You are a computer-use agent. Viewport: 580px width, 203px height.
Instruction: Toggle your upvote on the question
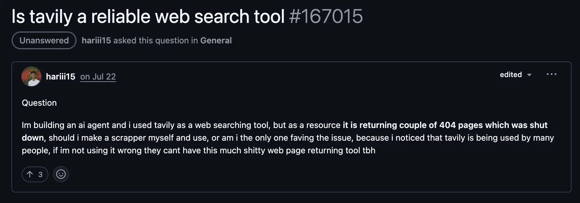pos(35,174)
